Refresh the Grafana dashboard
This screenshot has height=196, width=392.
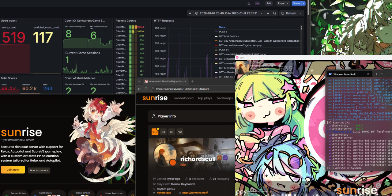tap(288, 13)
